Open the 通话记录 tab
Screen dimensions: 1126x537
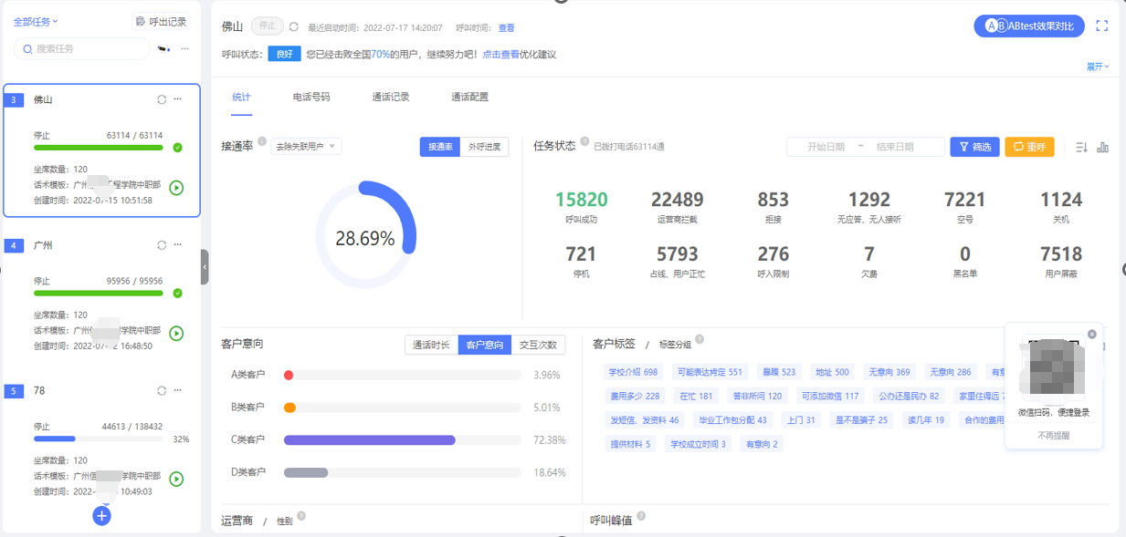click(391, 97)
